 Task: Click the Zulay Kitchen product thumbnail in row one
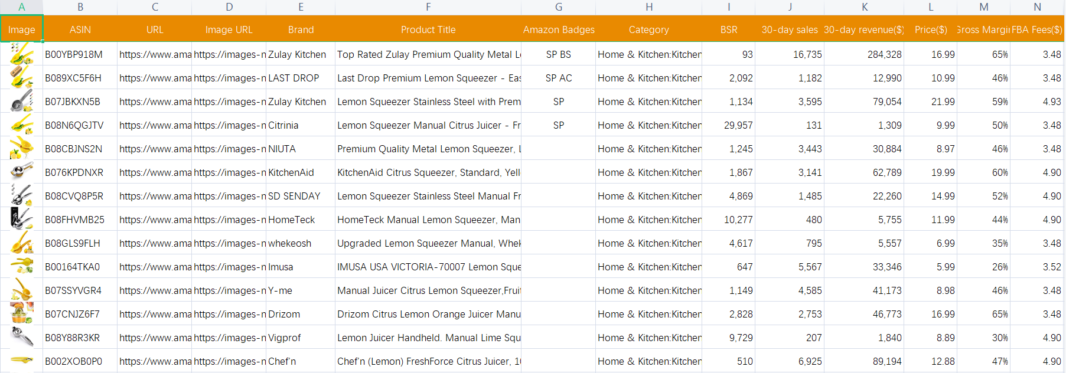tap(21, 54)
